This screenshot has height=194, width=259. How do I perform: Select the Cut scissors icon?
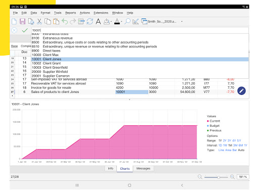coord(39,22)
